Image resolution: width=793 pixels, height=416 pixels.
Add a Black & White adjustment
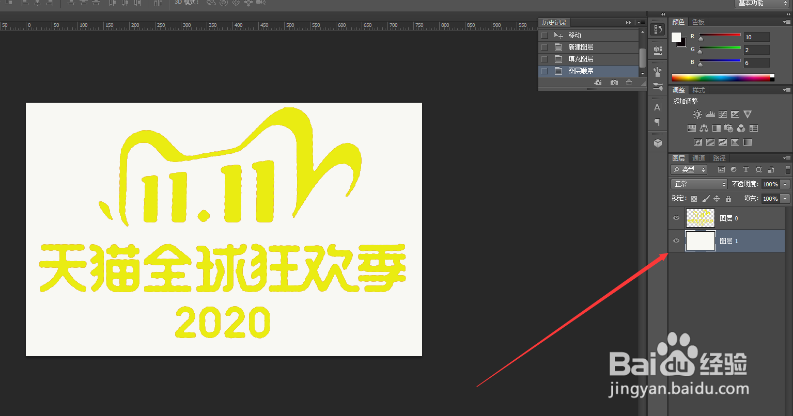(x=716, y=129)
